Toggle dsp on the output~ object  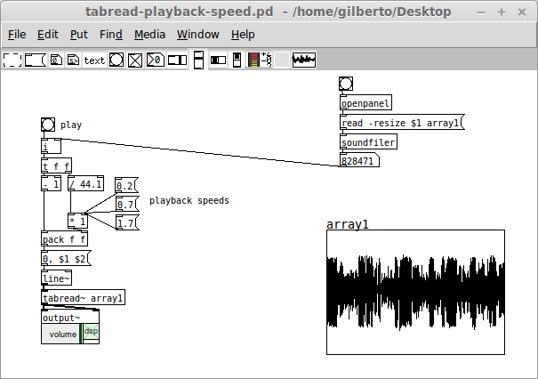point(90,333)
